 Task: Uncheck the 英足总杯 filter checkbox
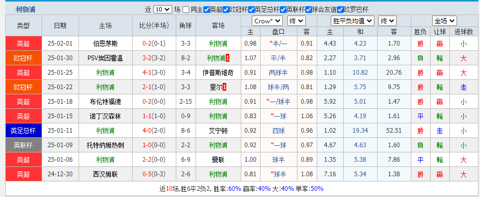[x=251, y=10]
